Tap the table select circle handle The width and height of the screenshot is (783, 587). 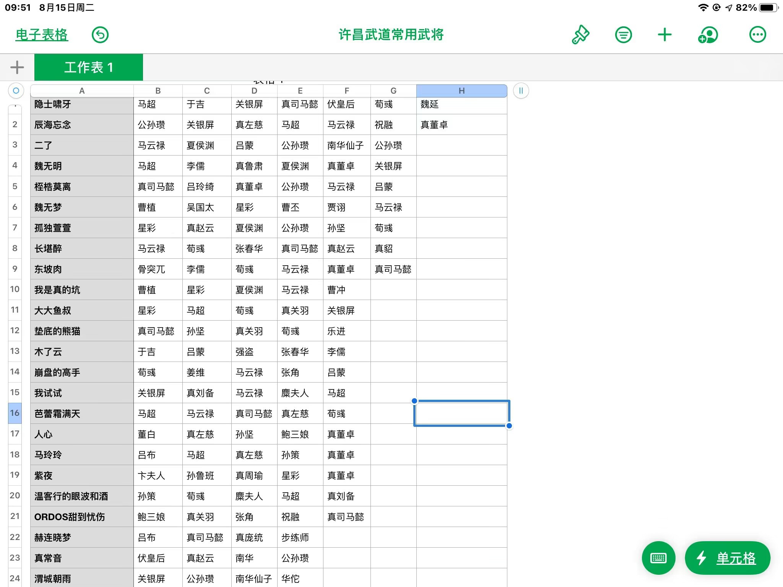tap(16, 91)
